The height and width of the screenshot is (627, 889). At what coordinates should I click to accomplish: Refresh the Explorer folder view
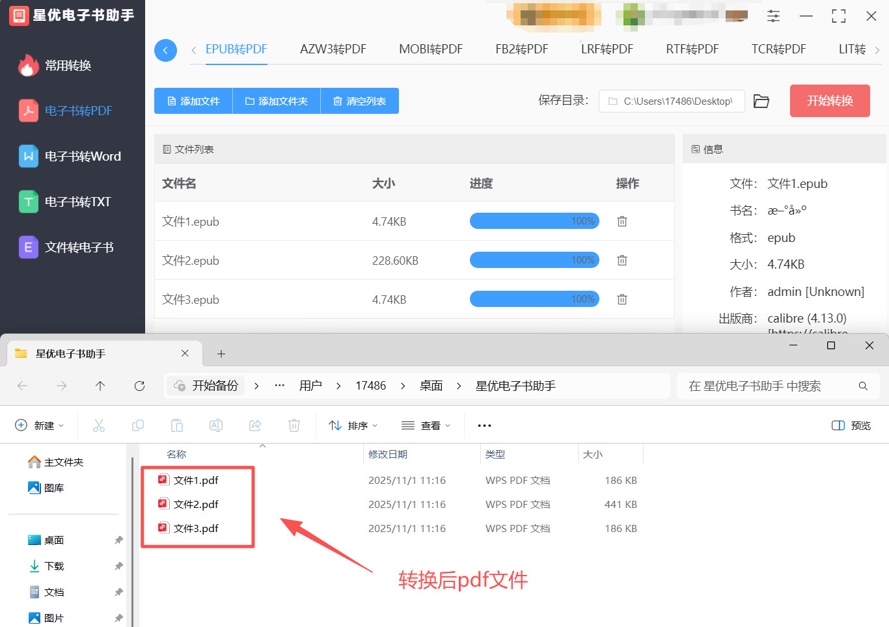(139, 386)
